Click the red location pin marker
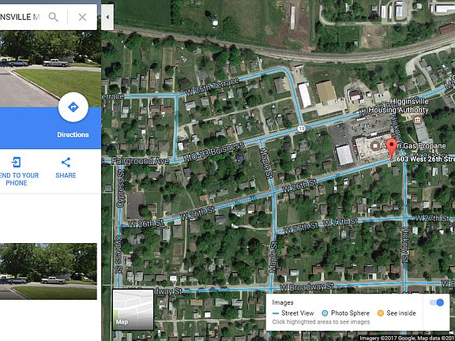Viewport: 455px width, 341px height. click(x=392, y=149)
